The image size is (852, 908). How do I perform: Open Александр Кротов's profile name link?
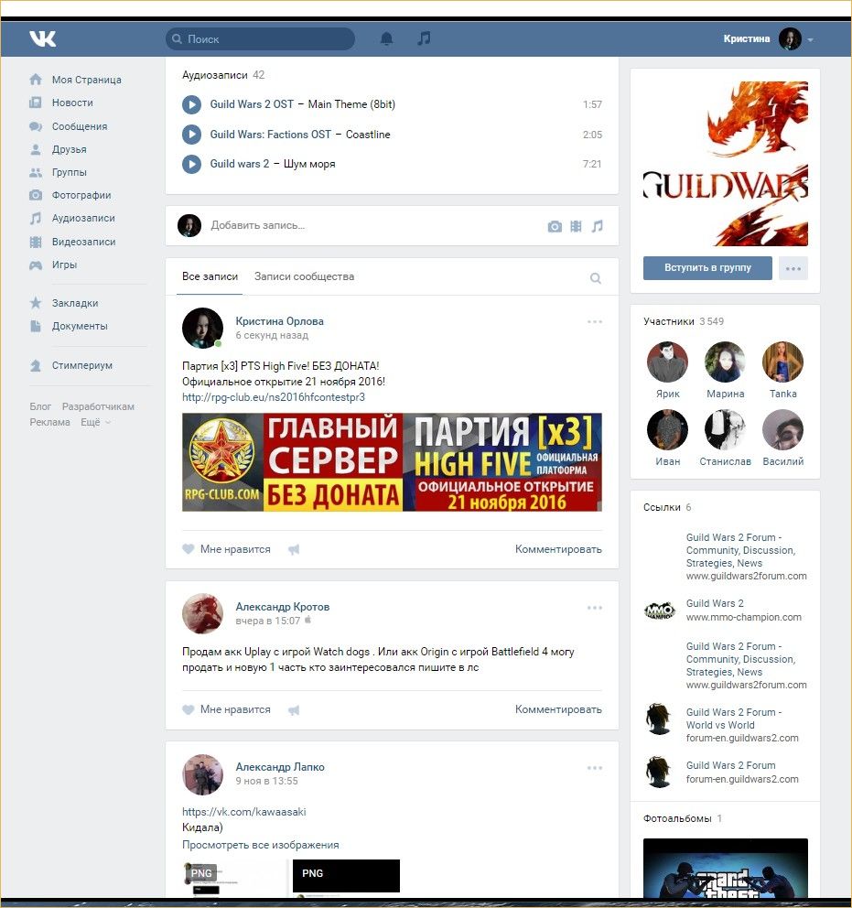[283, 607]
